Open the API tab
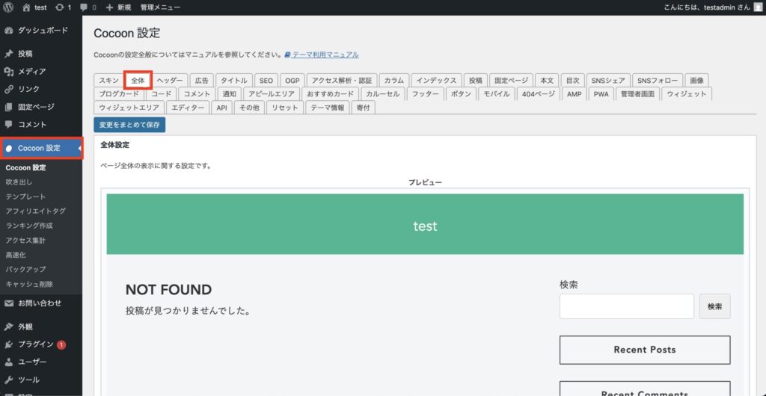The image size is (766, 396). point(221,108)
